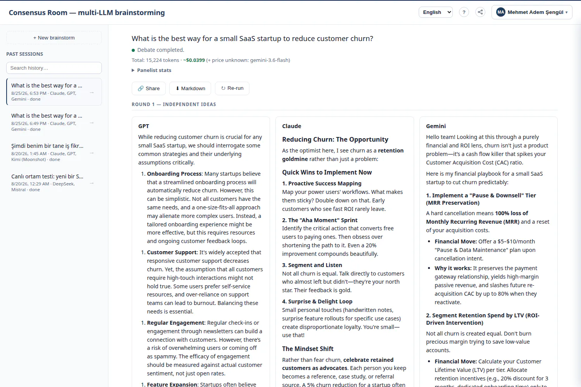Click the GPT panelist heading
The width and height of the screenshot is (581, 387).
click(144, 126)
